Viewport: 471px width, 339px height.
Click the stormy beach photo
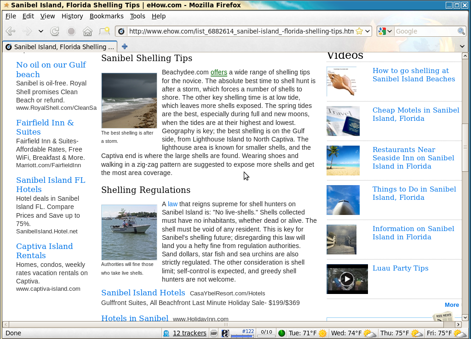[129, 101]
